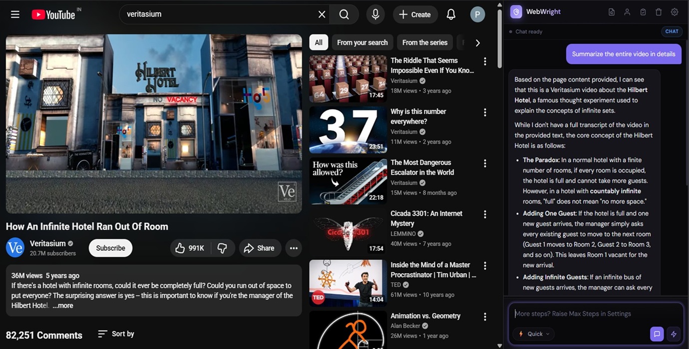Click the lightning bolt action button

(x=674, y=334)
